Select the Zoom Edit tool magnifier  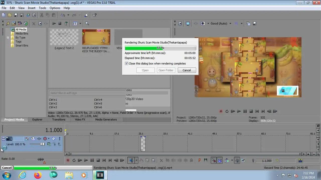click(x=153, y=160)
